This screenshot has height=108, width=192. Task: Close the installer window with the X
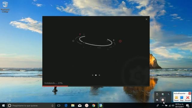click(x=146, y=19)
